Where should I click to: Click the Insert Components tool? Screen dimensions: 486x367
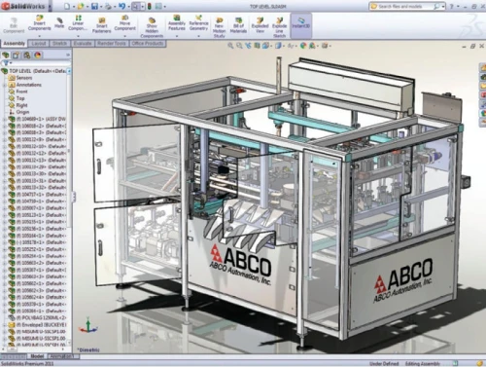pos(39,22)
